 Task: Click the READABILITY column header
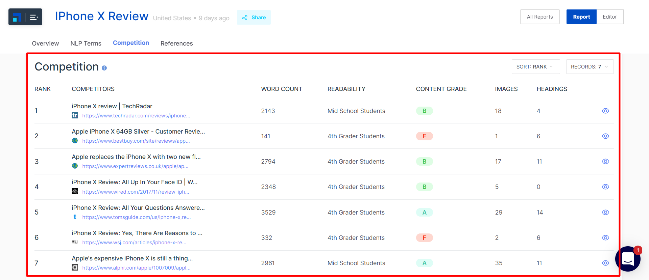346,89
